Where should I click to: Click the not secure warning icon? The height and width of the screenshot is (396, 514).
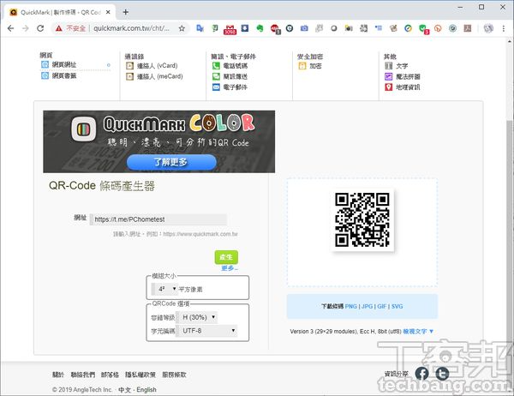click(58, 28)
